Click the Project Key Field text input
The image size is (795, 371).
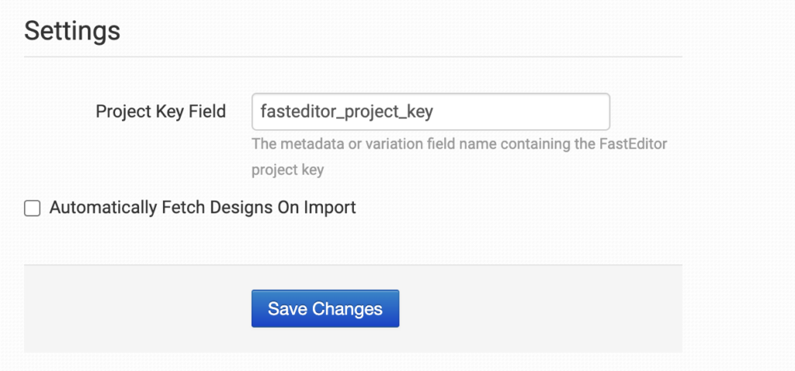click(x=430, y=112)
